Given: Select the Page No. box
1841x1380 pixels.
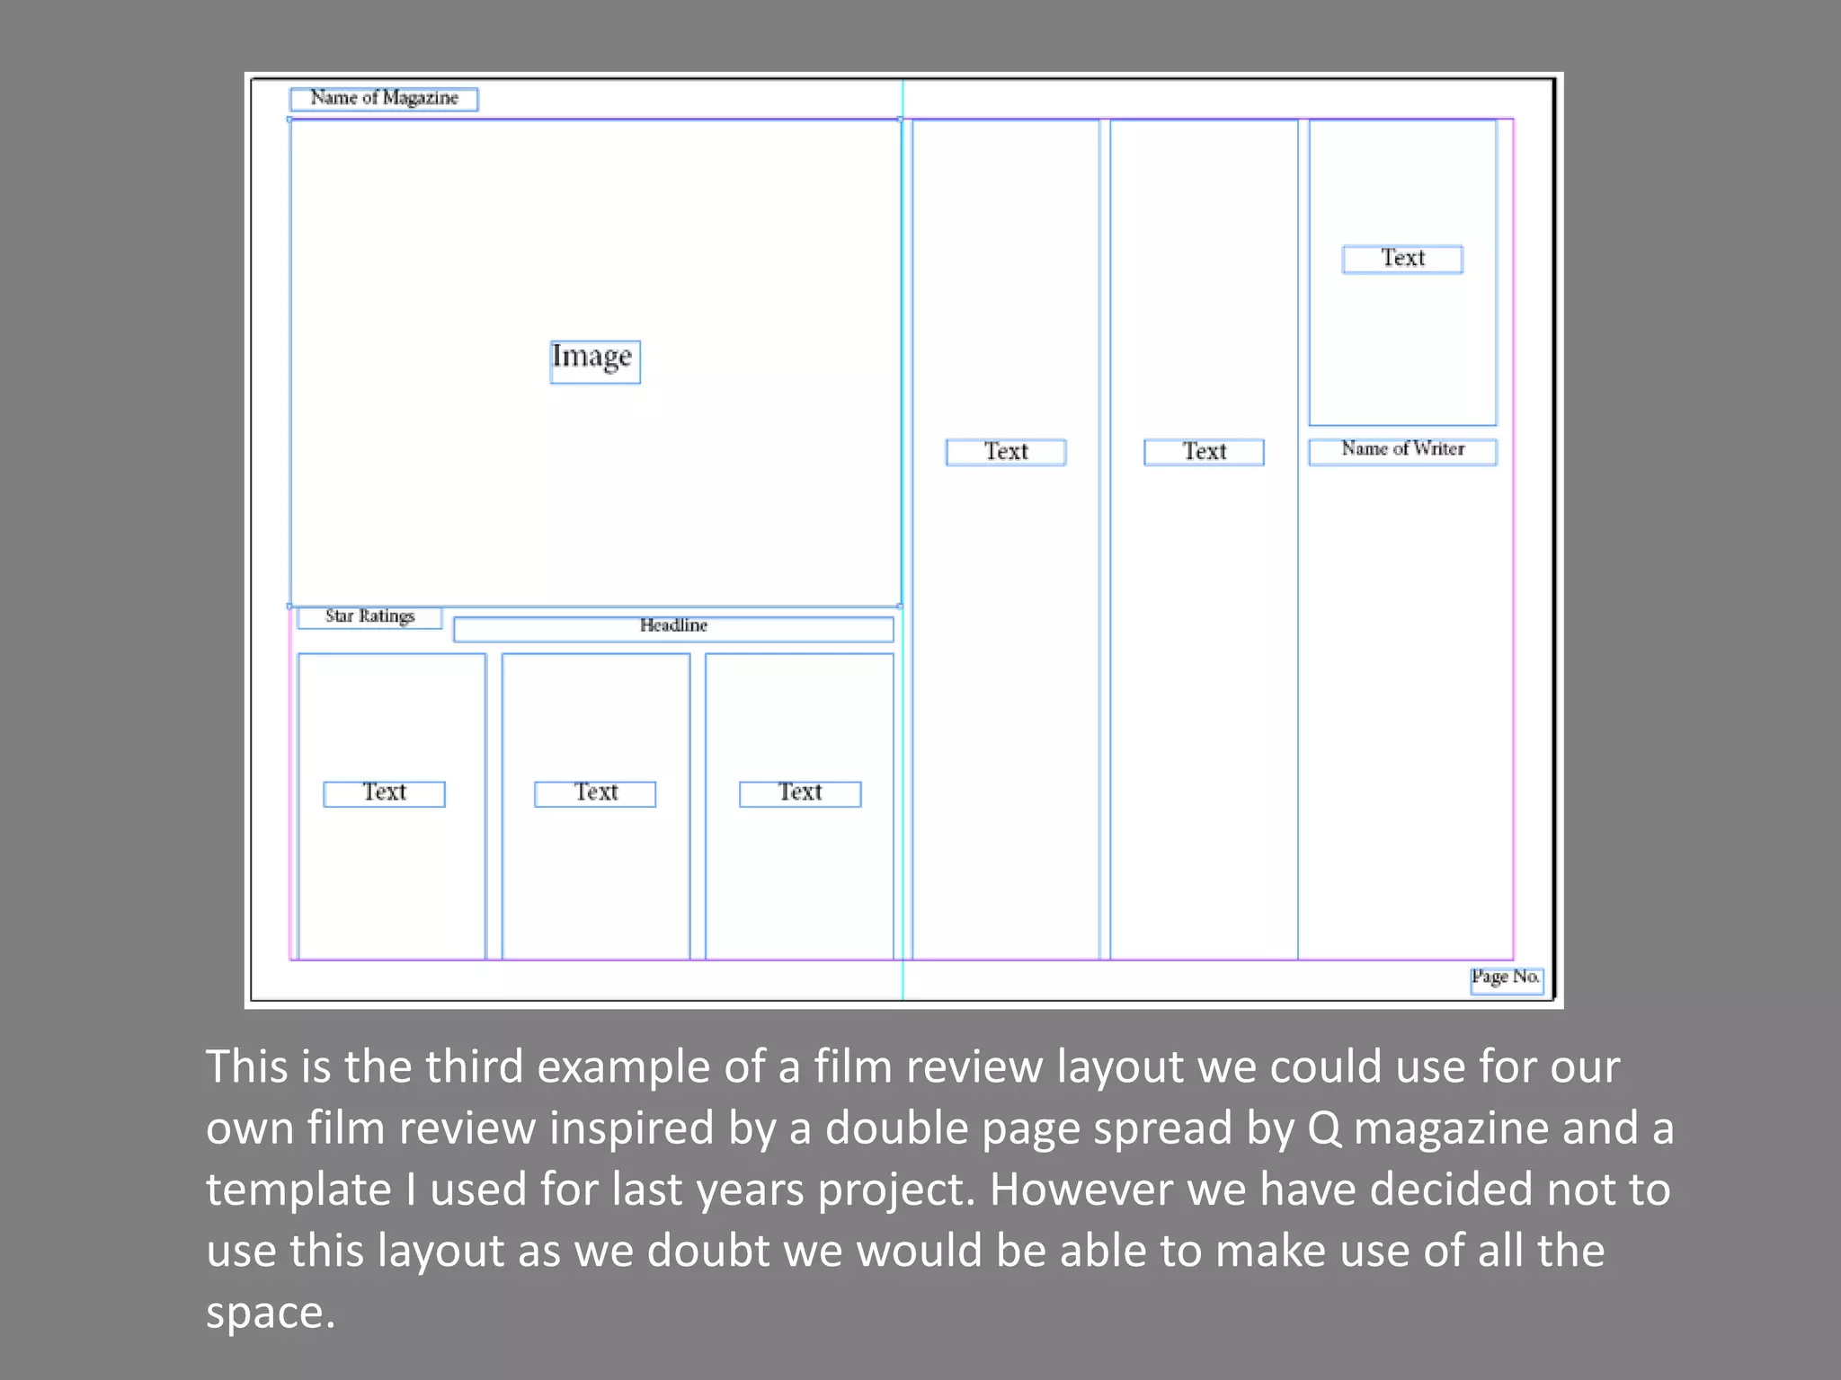Looking at the screenshot, I should (1507, 980).
